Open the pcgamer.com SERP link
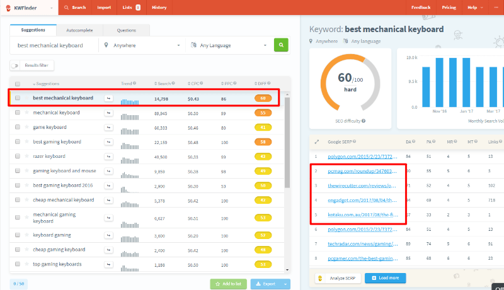Screen dimensions: 504x290 click(x=363, y=259)
